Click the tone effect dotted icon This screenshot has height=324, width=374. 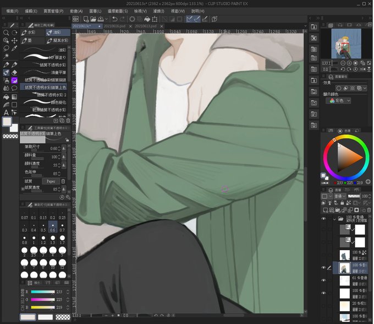point(353,88)
